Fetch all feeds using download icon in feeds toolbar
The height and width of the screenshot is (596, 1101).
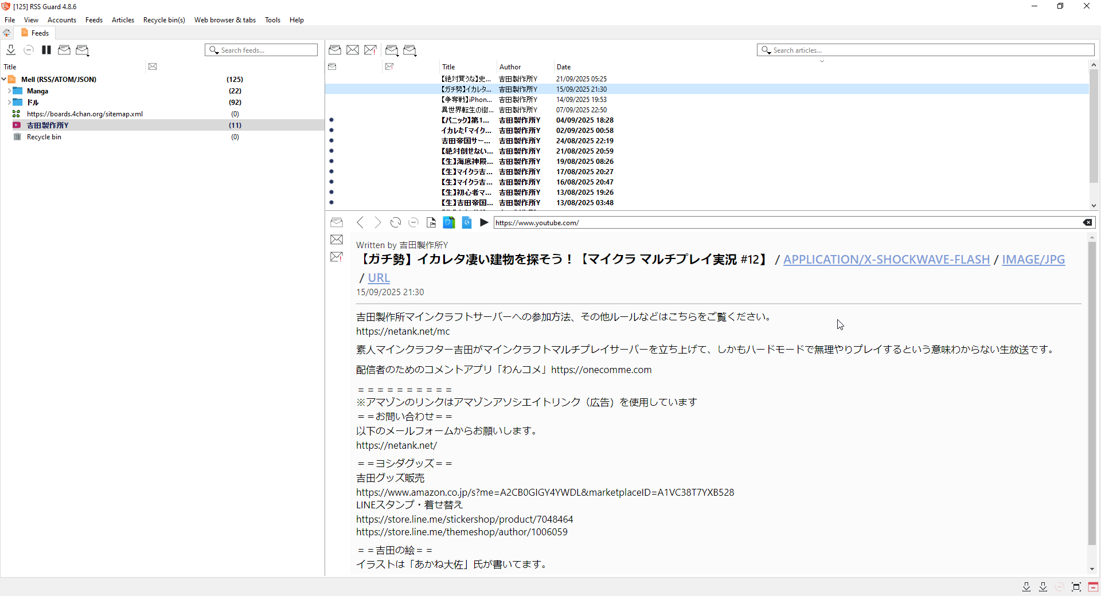click(10, 50)
